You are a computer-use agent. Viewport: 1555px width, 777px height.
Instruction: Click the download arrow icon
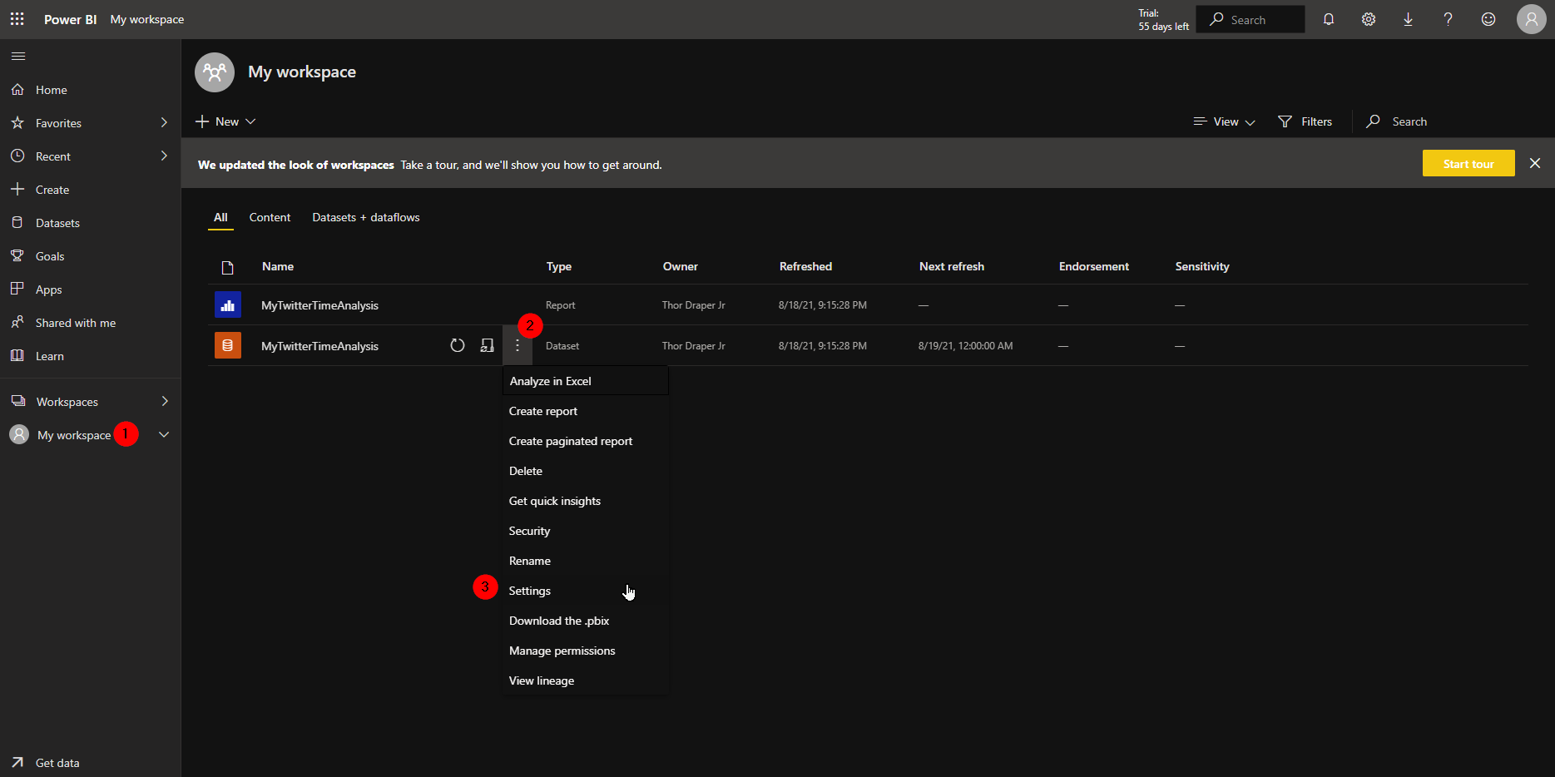1409,19
